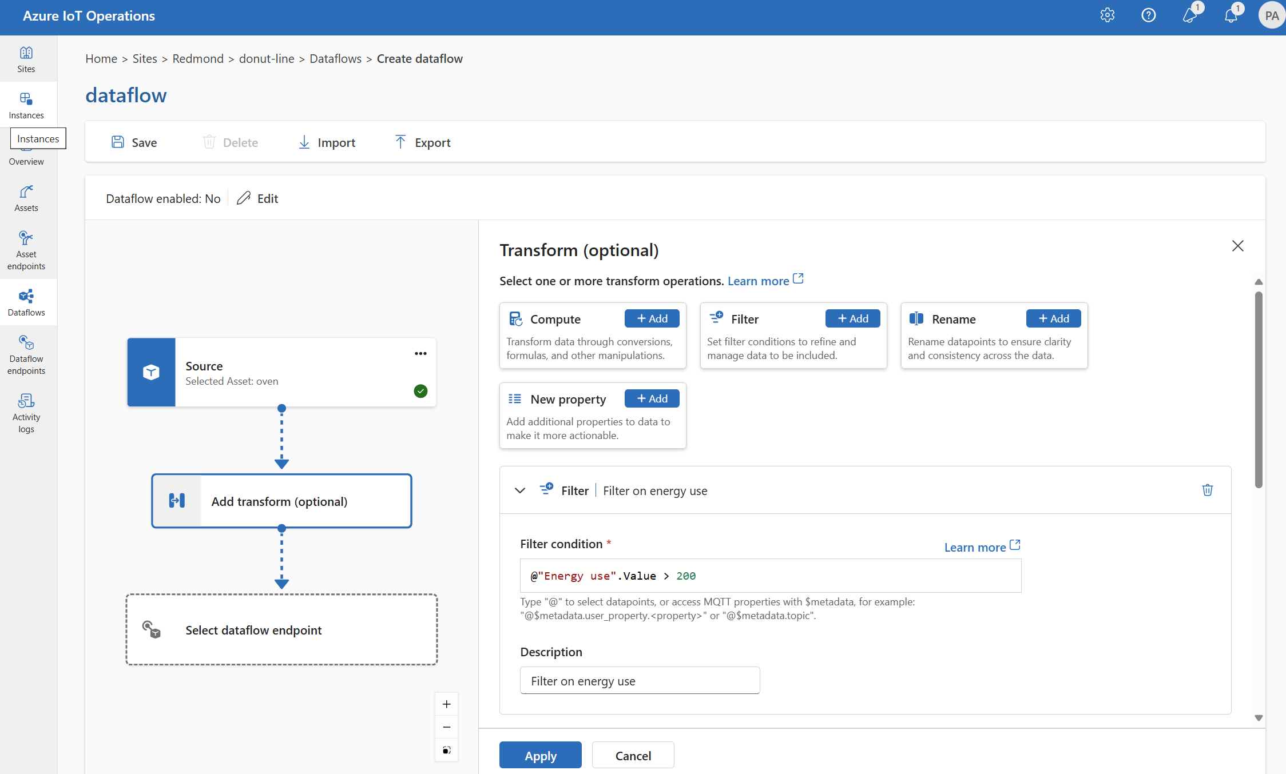Image resolution: width=1286 pixels, height=774 pixels.
Task: Click the Rename transform Add icon
Action: 1052,318
